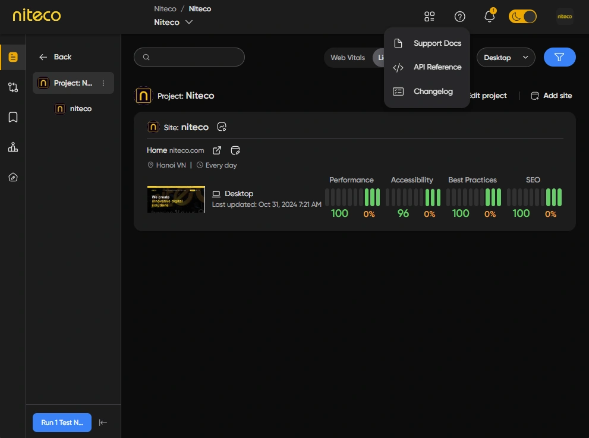
Task: Click the blue filter button
Action: click(x=560, y=57)
